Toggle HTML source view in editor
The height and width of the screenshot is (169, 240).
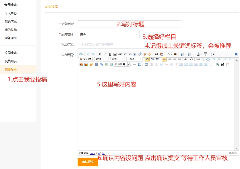[81, 54]
